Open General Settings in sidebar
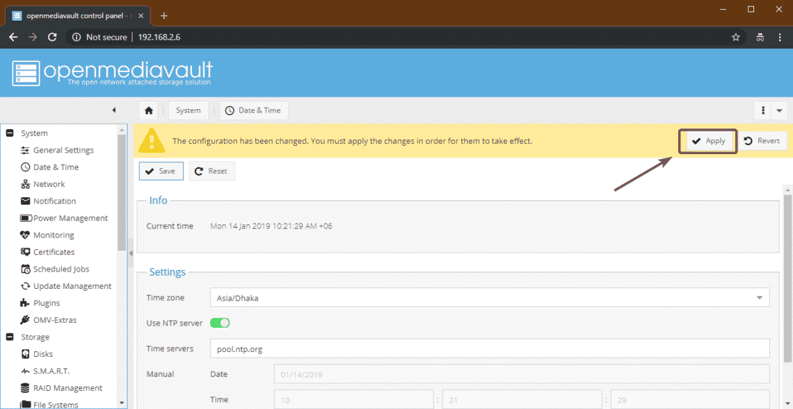793x409 pixels. [x=63, y=150]
